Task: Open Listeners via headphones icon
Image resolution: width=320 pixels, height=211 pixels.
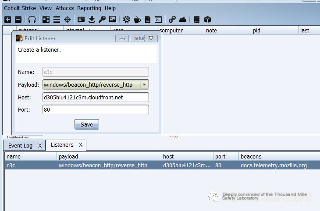Action: [32, 20]
